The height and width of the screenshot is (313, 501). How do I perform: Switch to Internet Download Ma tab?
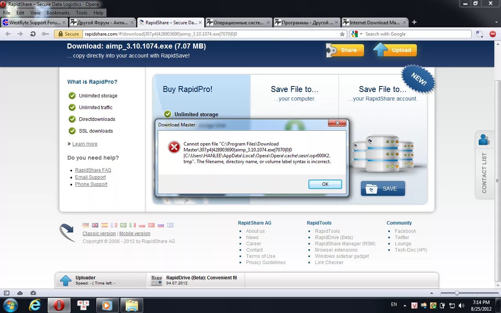[x=375, y=23]
